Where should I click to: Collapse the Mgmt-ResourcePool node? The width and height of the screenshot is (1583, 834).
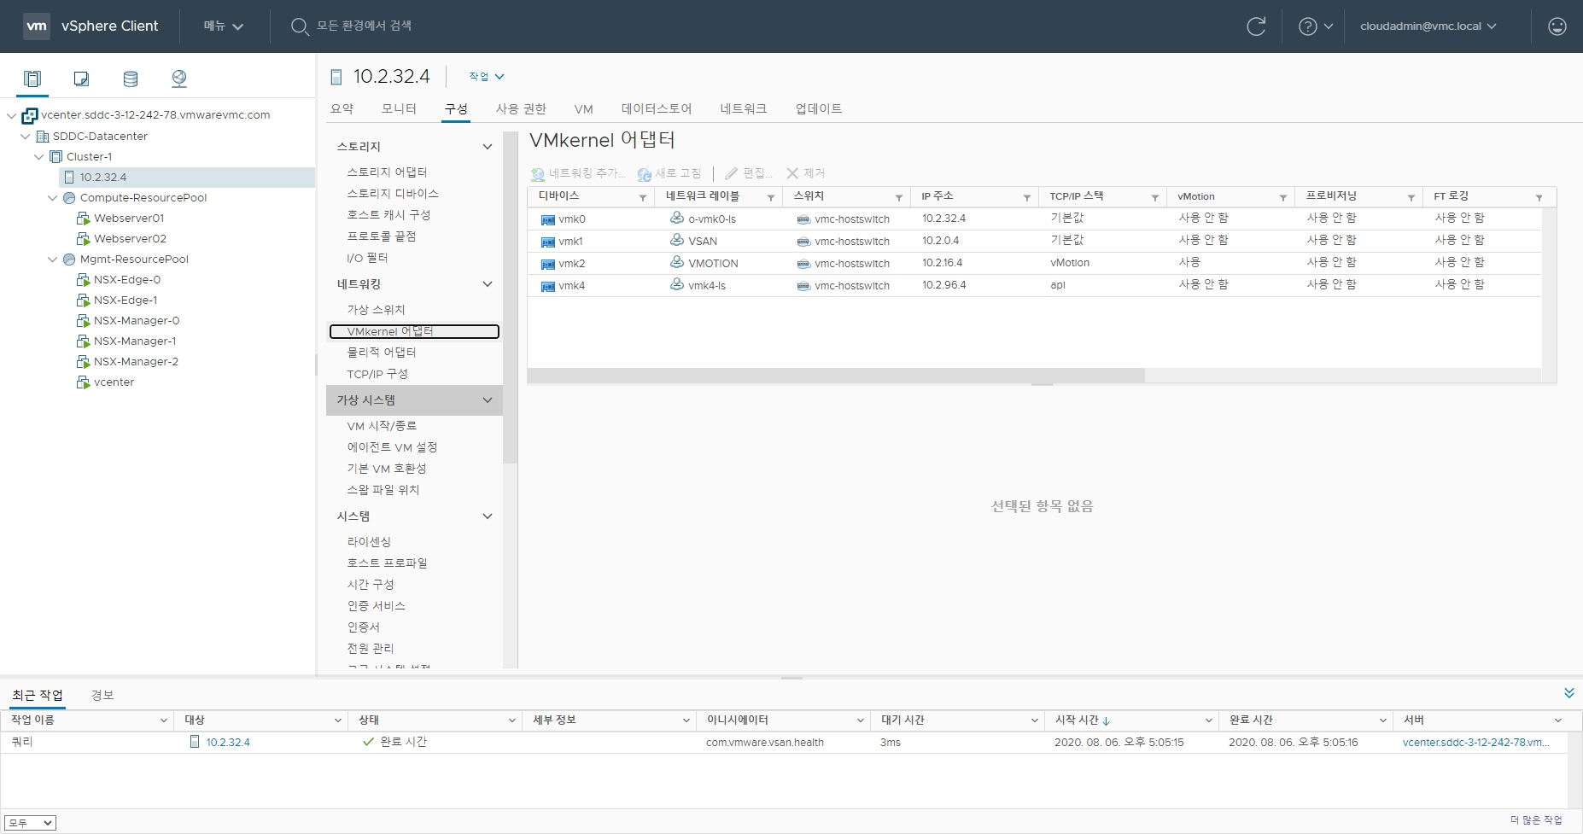[53, 260]
